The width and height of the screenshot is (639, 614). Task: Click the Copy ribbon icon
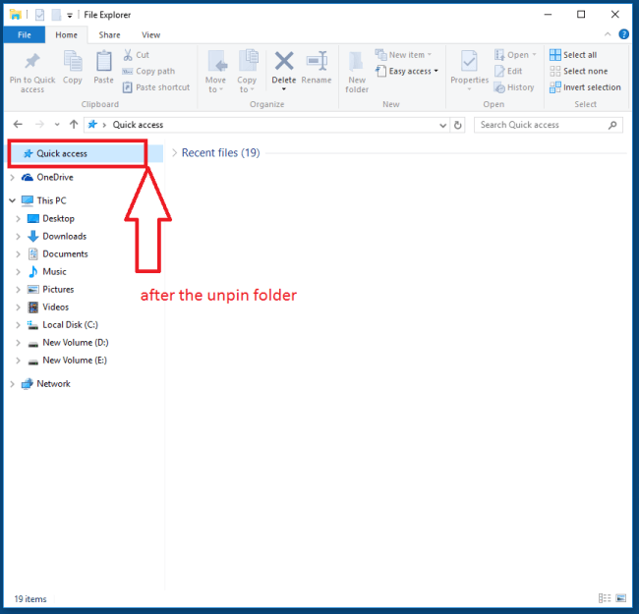tap(73, 61)
